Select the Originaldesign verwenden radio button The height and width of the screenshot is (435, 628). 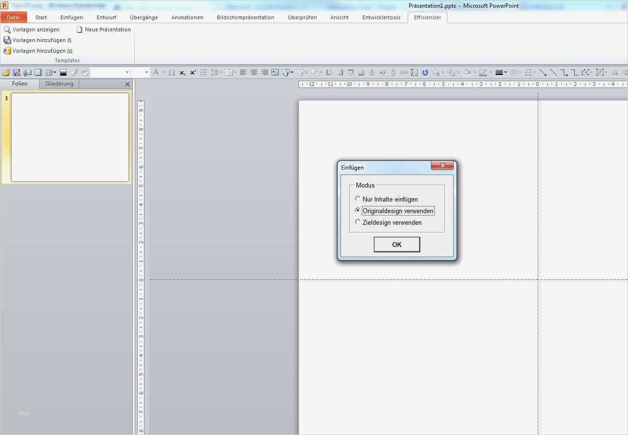click(x=357, y=210)
